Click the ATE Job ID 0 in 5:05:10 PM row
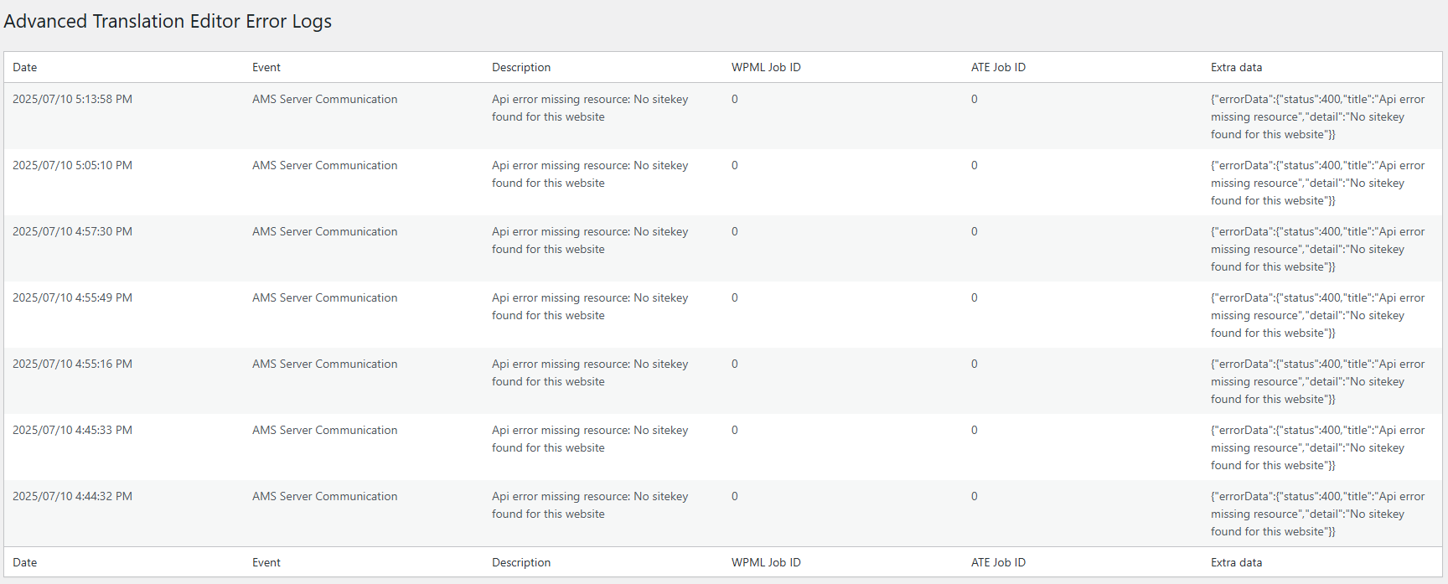 tap(975, 165)
